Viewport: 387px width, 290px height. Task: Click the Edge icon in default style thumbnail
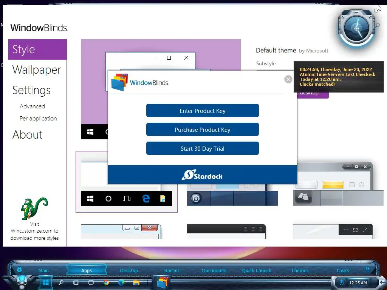[x=146, y=199]
